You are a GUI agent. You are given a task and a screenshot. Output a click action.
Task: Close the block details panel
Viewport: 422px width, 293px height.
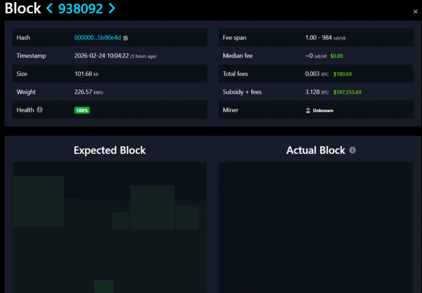tap(415, 12)
